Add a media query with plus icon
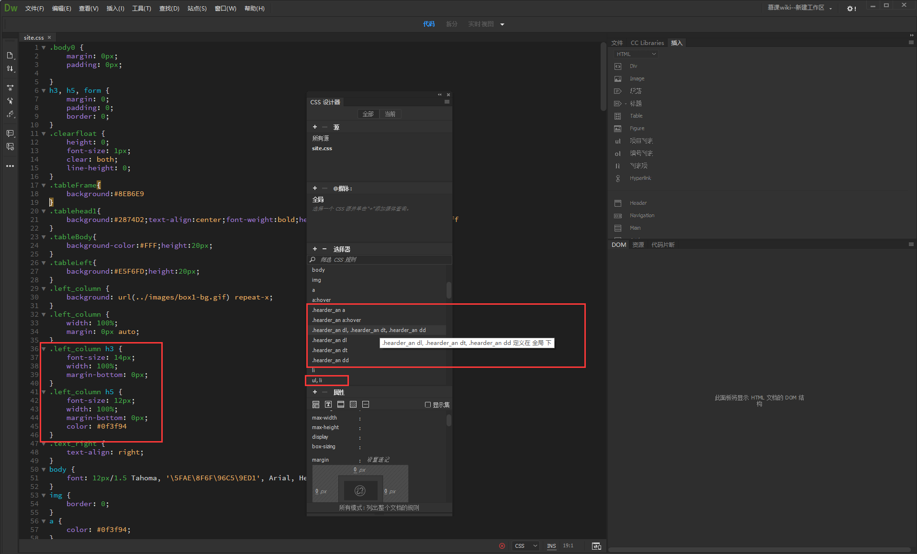 (x=315, y=188)
